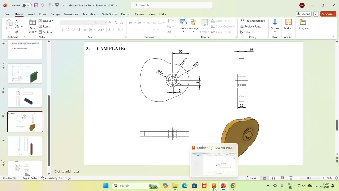The height and width of the screenshot is (191, 339).
Task: Switch to the Insert tab
Action: click(31, 14)
